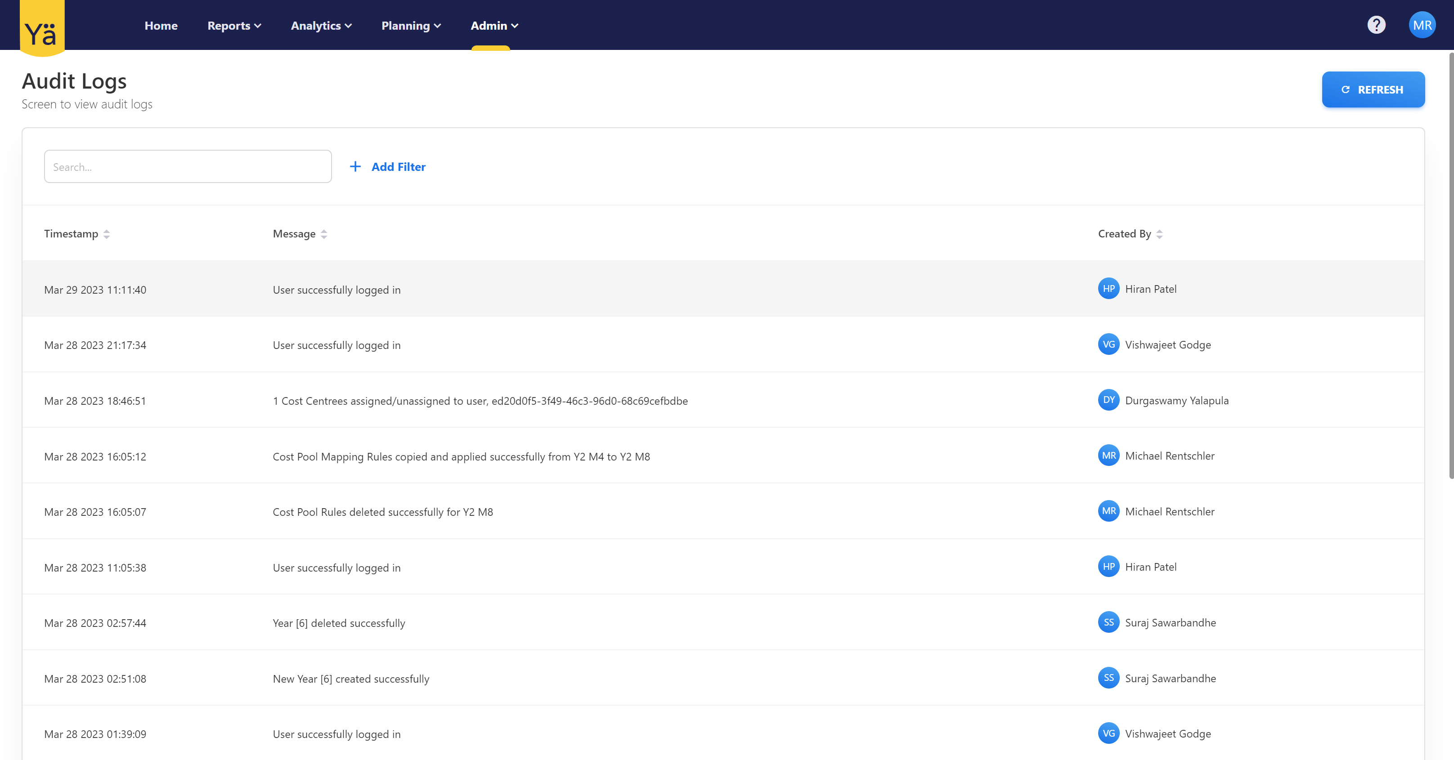Go to the Home menu item
1454x760 pixels.
click(161, 26)
